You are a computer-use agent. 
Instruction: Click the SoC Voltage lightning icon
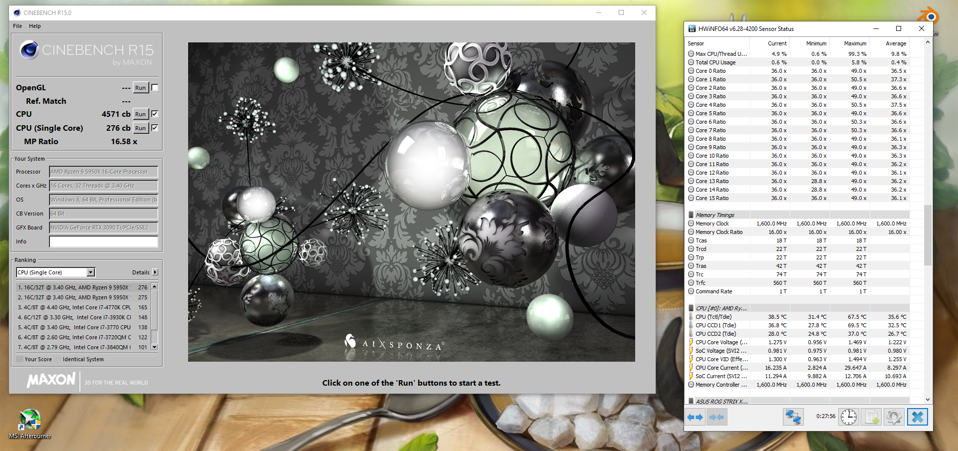pyautogui.click(x=691, y=351)
